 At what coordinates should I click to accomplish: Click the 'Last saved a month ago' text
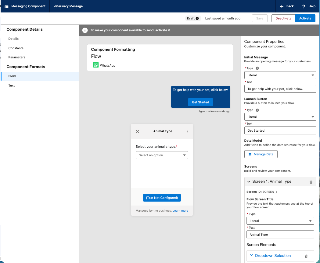click(x=223, y=18)
